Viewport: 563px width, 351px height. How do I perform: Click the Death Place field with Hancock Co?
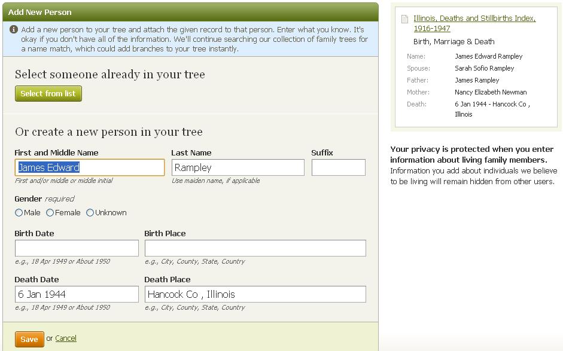tap(255, 294)
